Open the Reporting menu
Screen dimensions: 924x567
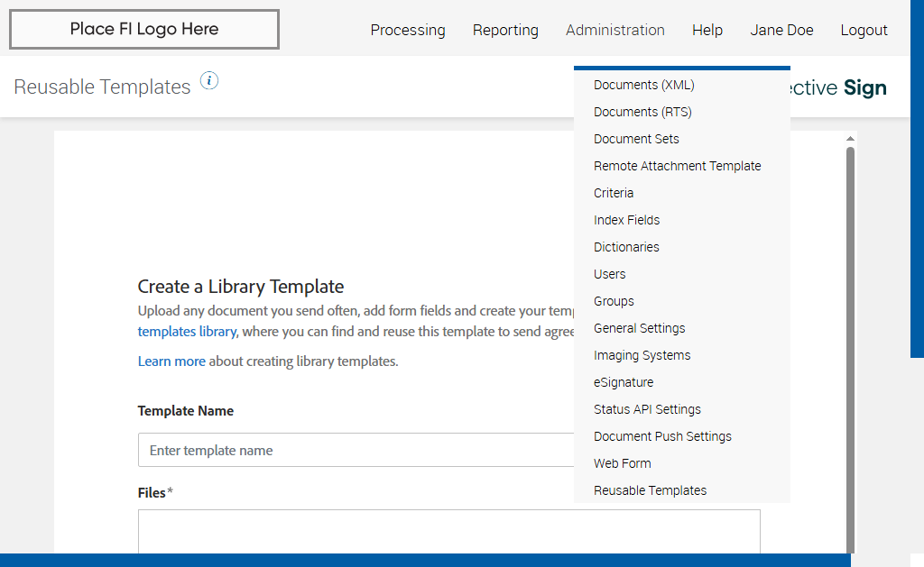coord(505,31)
